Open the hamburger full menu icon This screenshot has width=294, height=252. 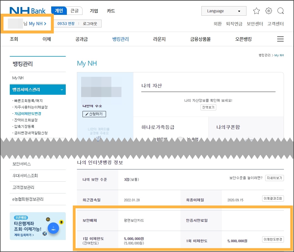[280, 39]
